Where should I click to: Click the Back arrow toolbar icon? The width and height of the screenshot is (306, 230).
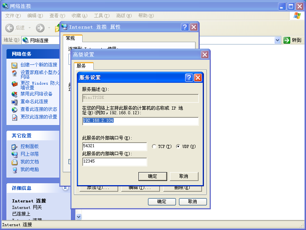[x=10, y=28]
